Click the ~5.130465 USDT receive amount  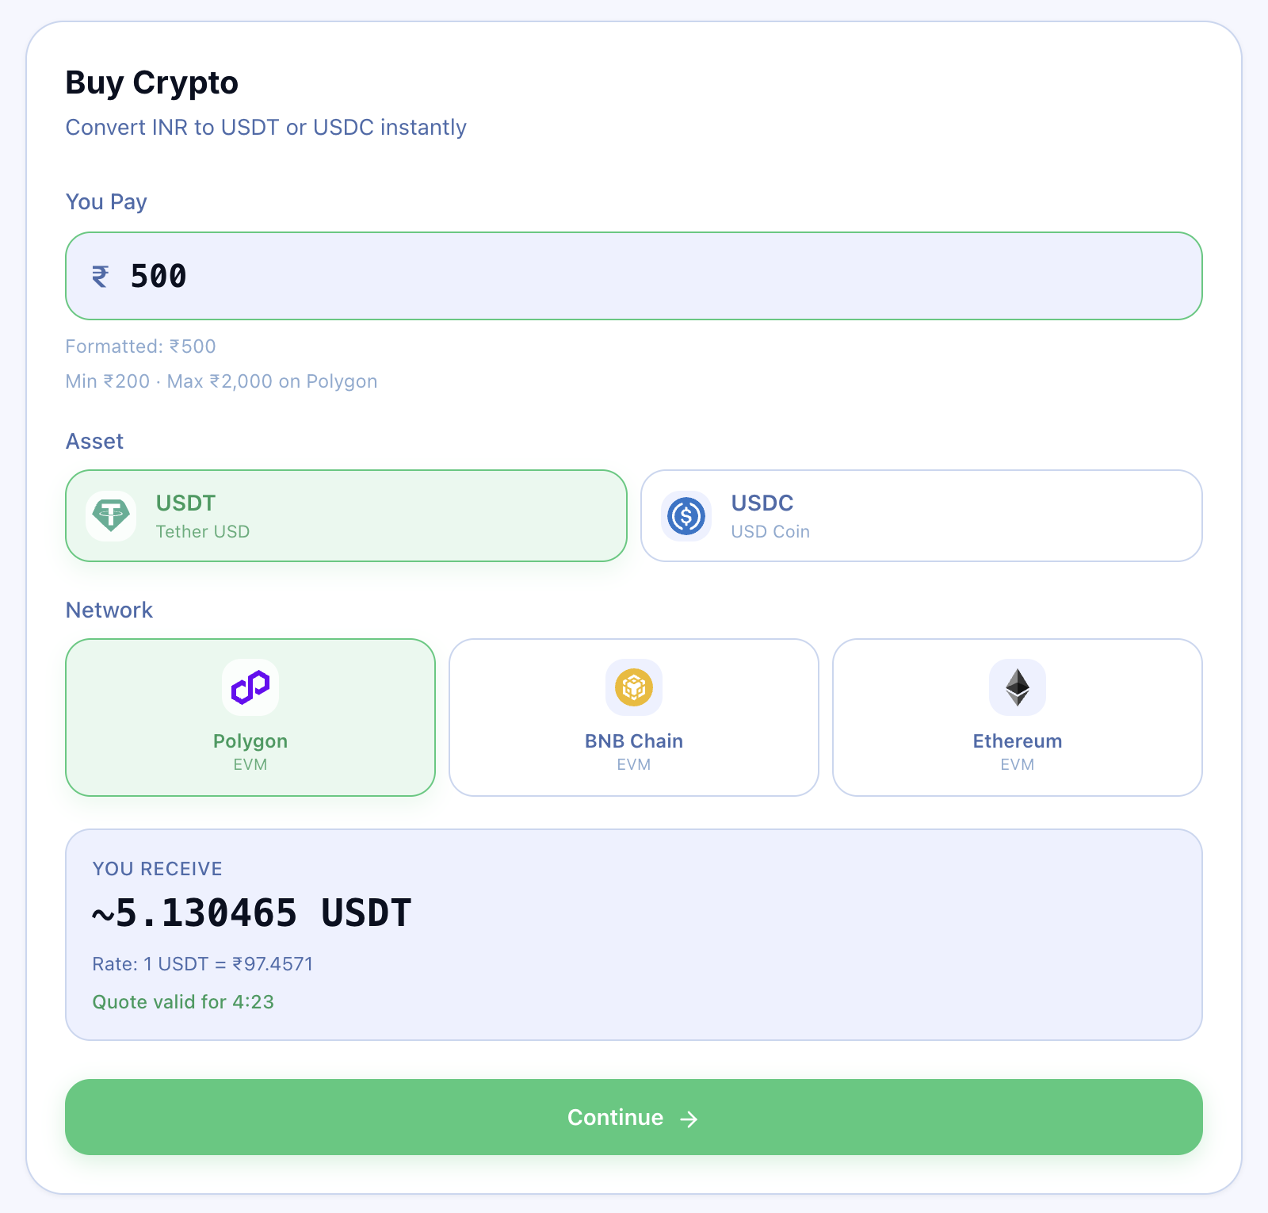252,913
